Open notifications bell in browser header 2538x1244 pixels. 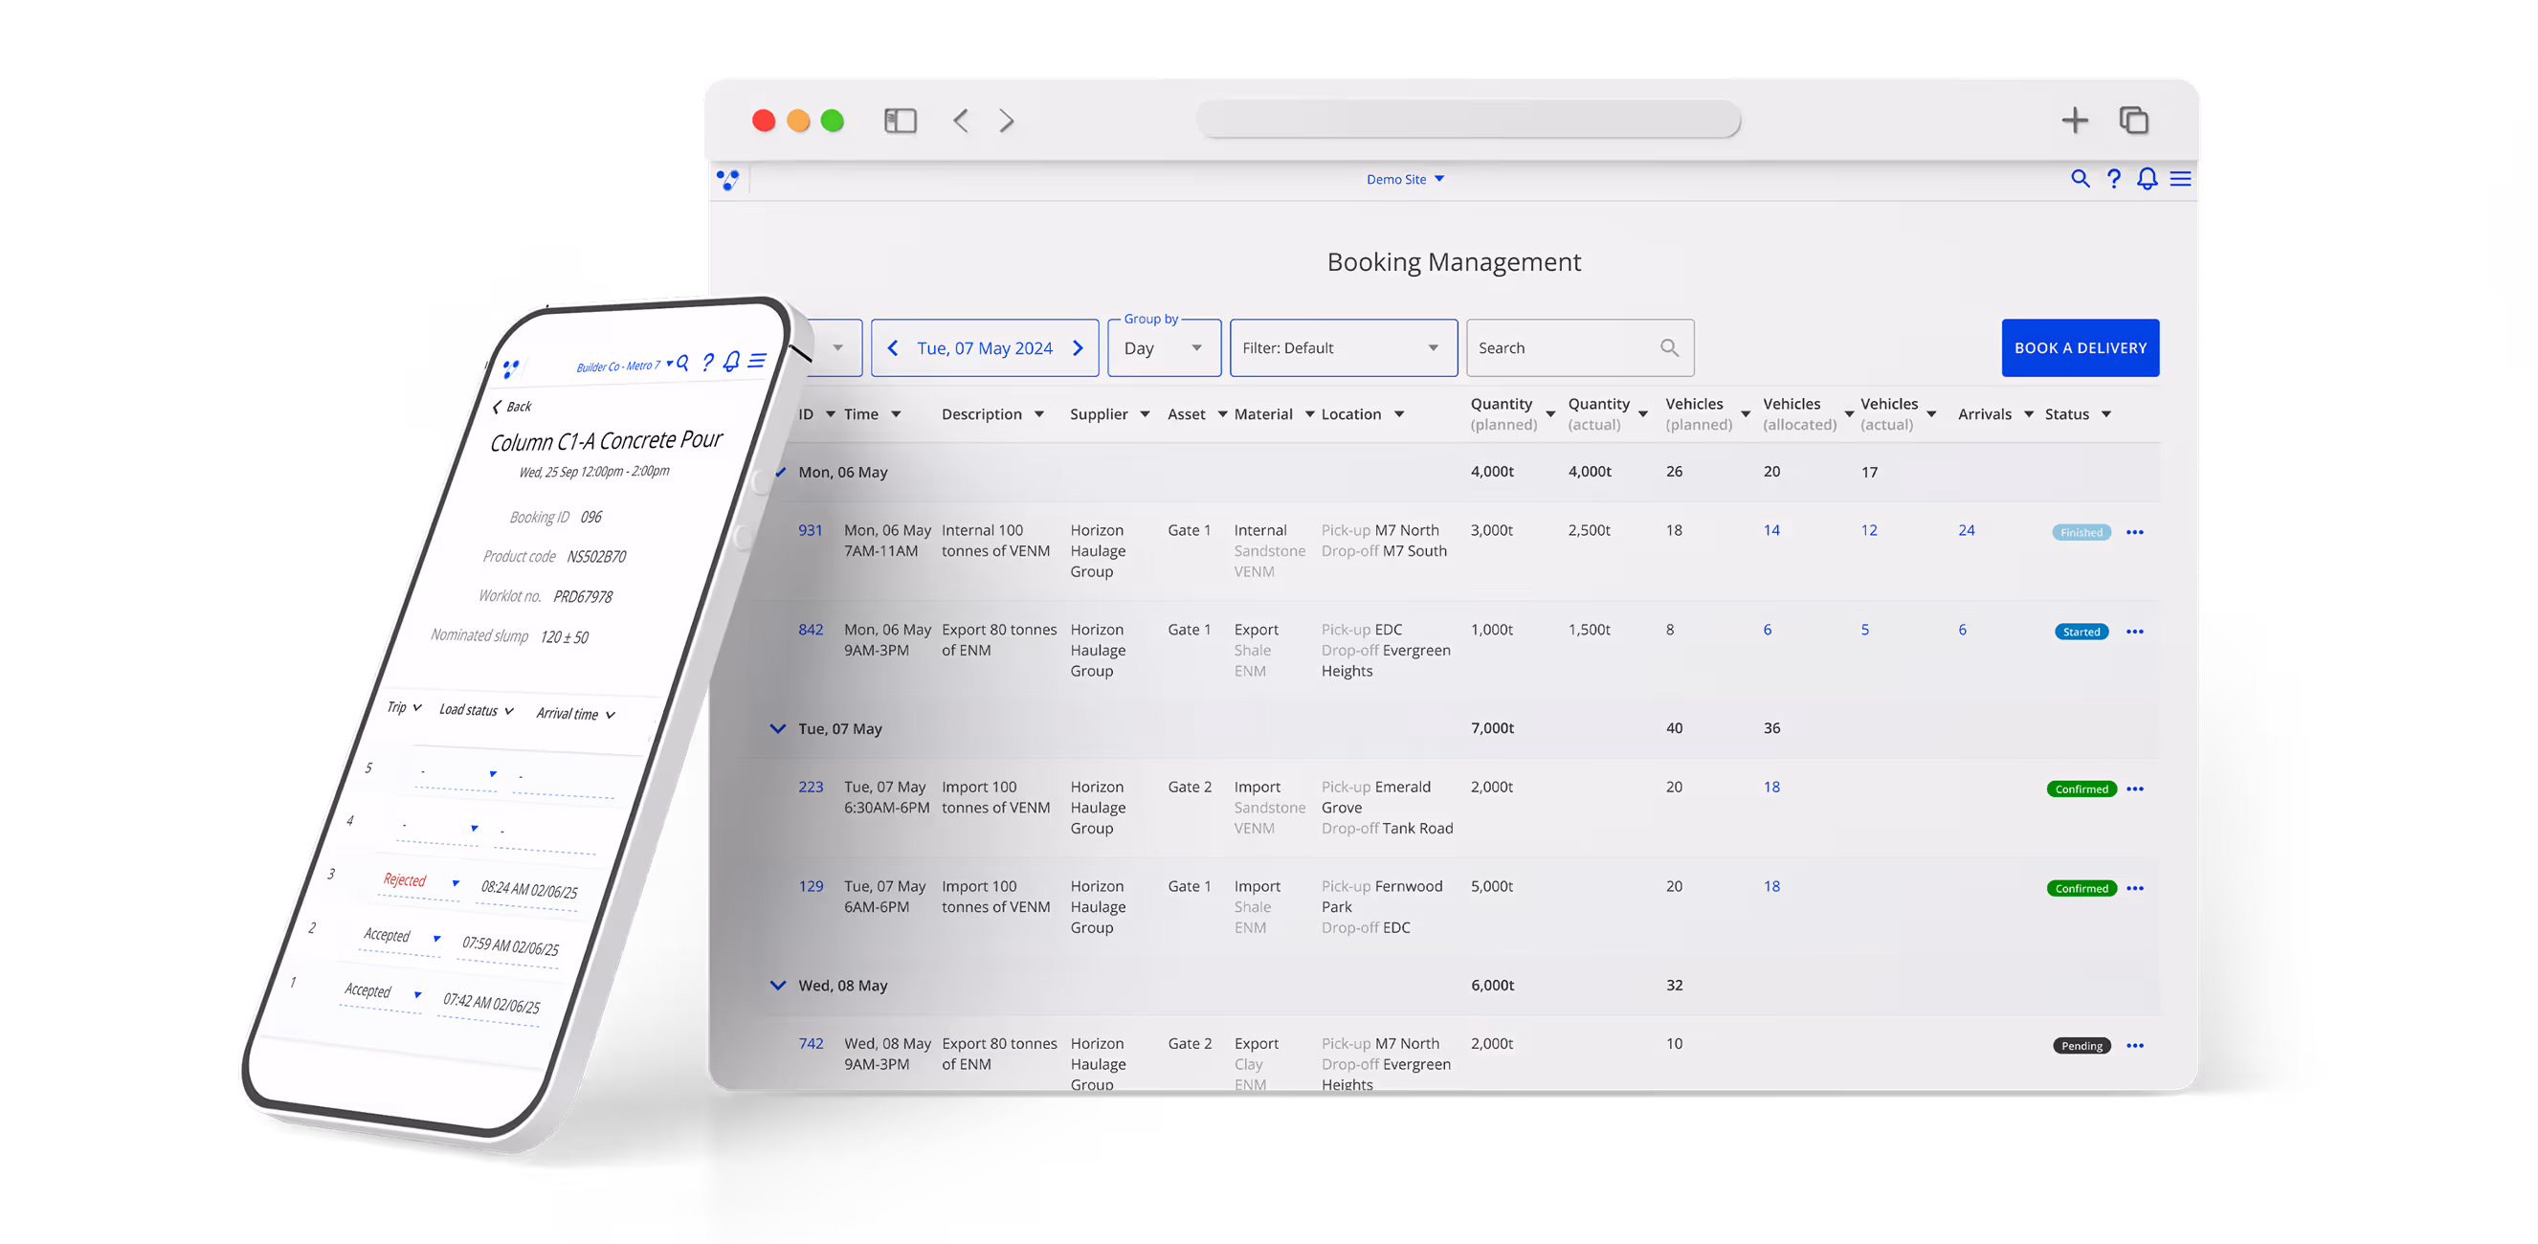click(x=2147, y=178)
